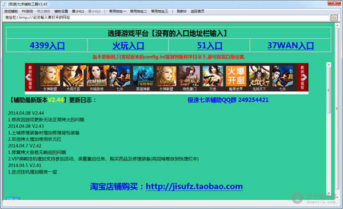The image size is (343, 209).
Task: Open the 大闹天宫 game icon
Action: point(73,77)
